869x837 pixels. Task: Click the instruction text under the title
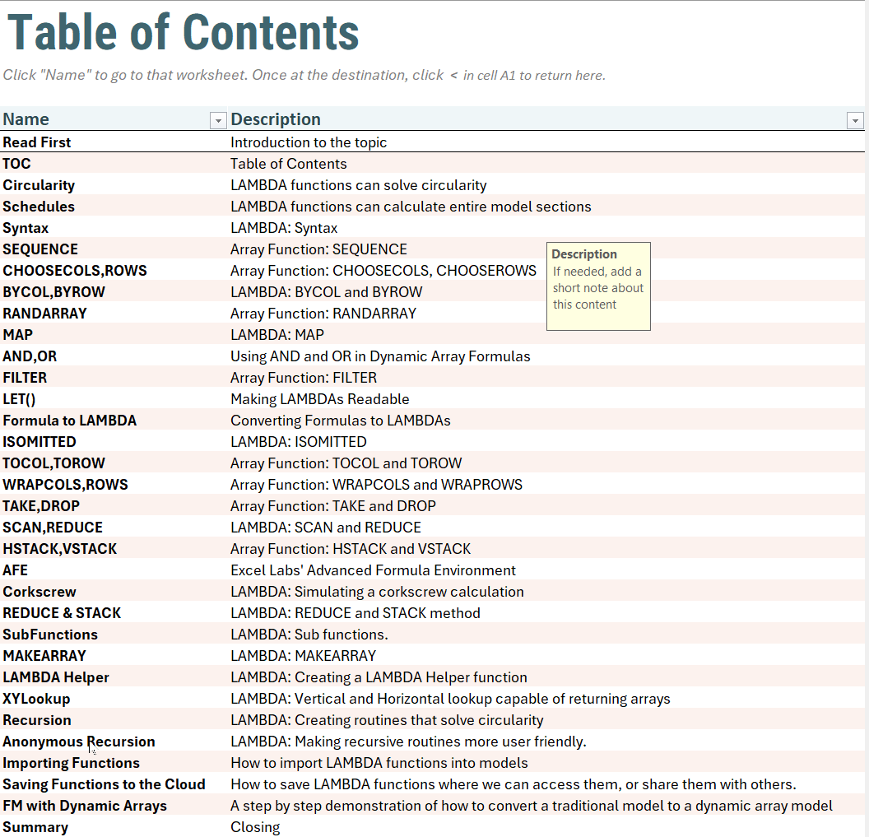[x=304, y=76]
